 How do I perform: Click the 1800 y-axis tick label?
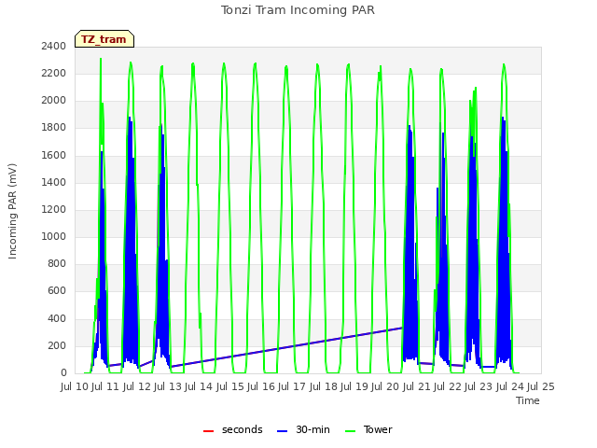click(x=54, y=128)
